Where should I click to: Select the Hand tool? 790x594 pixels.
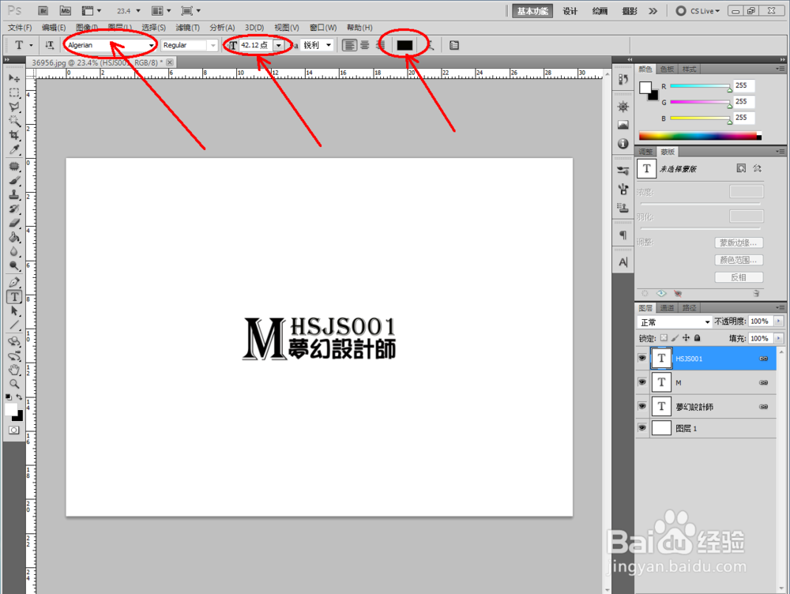pyautogui.click(x=14, y=370)
